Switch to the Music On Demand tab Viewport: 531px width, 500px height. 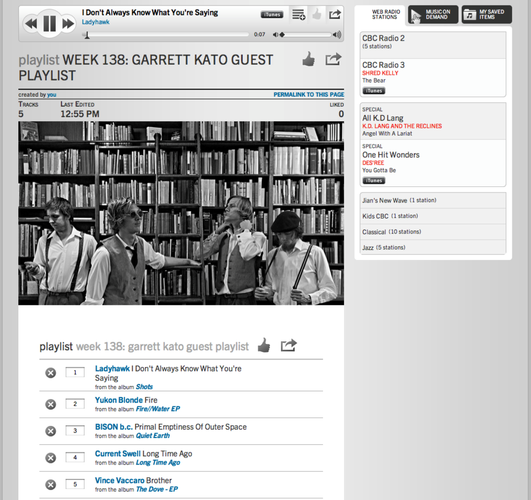point(433,14)
